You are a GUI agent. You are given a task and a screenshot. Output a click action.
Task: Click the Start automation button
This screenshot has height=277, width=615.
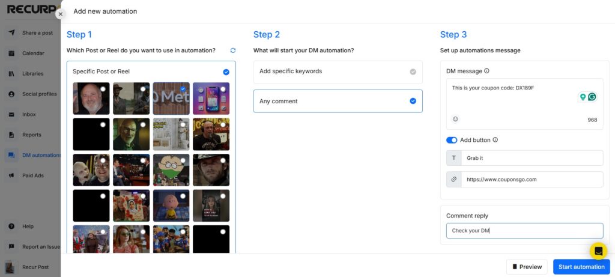[581, 267]
